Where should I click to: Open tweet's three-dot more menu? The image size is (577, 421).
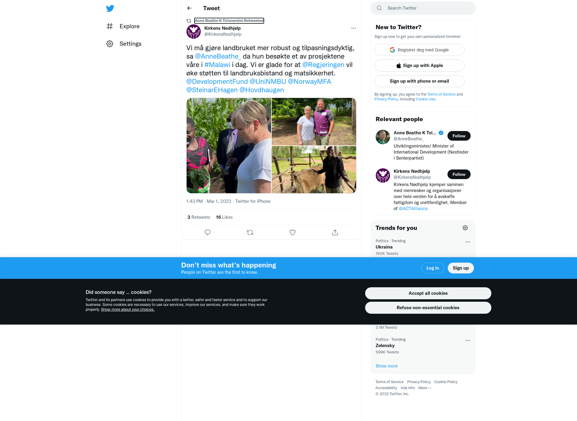[353, 28]
